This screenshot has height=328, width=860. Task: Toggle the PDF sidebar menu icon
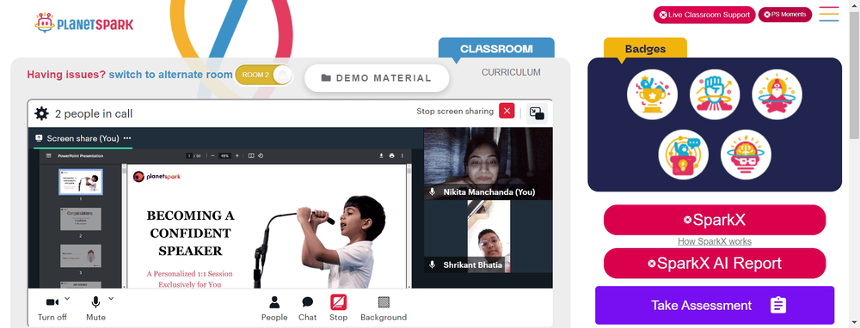48,156
